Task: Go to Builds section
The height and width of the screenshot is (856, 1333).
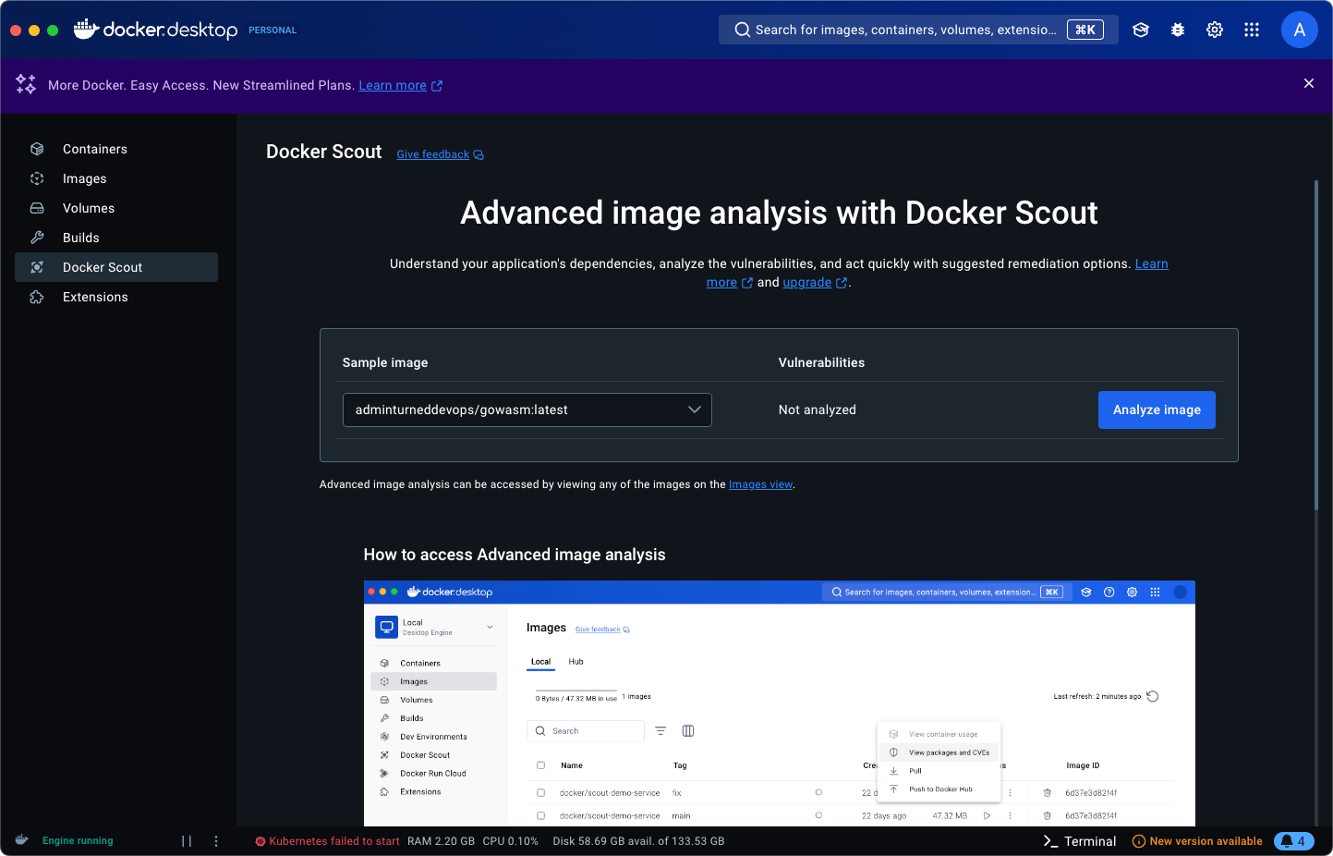Action: coord(116,238)
